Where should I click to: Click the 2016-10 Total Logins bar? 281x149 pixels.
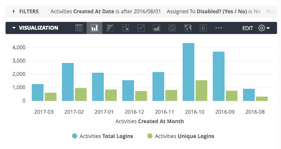[188, 72]
